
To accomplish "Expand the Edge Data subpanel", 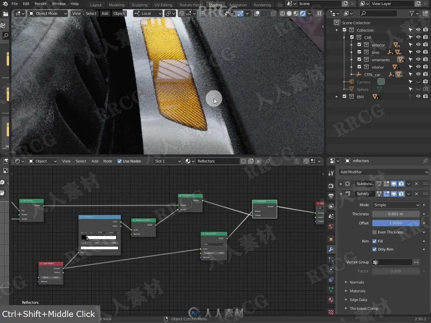I will pos(358,300).
